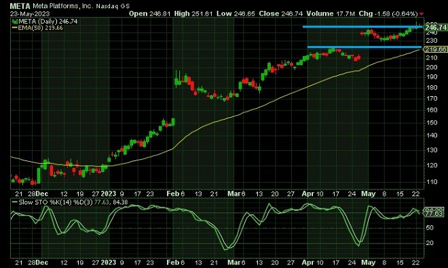Click the Chg -1.58 (-0.64%) value
448x268 pixels.
click(x=388, y=14)
